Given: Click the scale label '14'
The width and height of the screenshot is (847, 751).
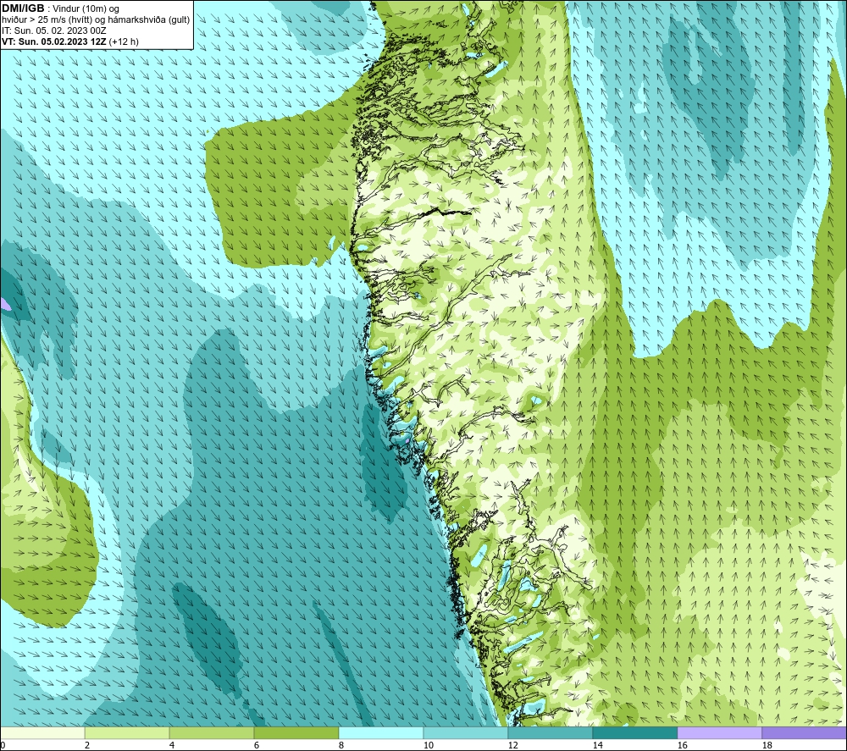Looking at the screenshot, I should pos(597,746).
